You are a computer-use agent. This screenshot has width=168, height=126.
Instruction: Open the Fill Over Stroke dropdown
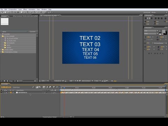pyautogui.click(x=160, y=43)
